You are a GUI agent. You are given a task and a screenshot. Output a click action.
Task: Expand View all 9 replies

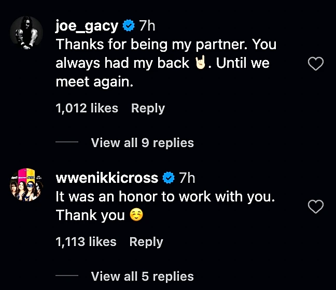pos(142,143)
